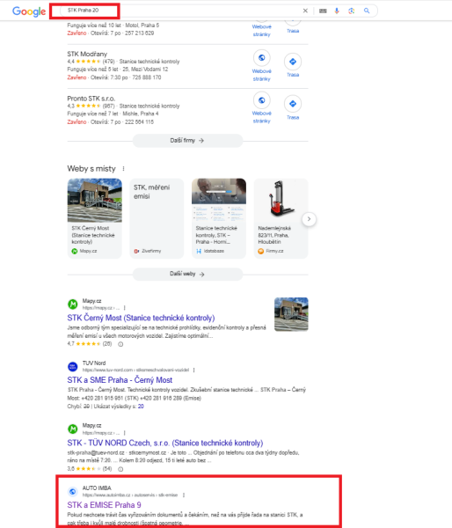The width and height of the screenshot is (452, 528).
Task: Start voice search with microphone icon
Action: pos(337,11)
